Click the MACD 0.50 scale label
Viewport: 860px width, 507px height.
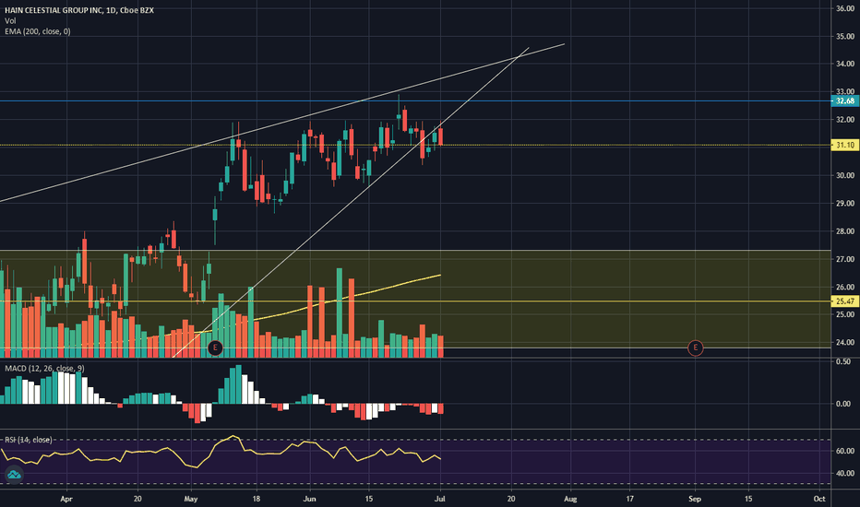pyautogui.click(x=843, y=361)
